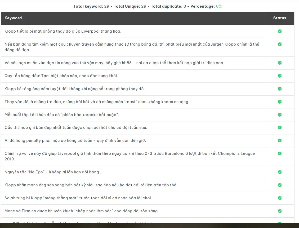Click status icon for 'Klopp kể rằng' row

click(x=279, y=89)
